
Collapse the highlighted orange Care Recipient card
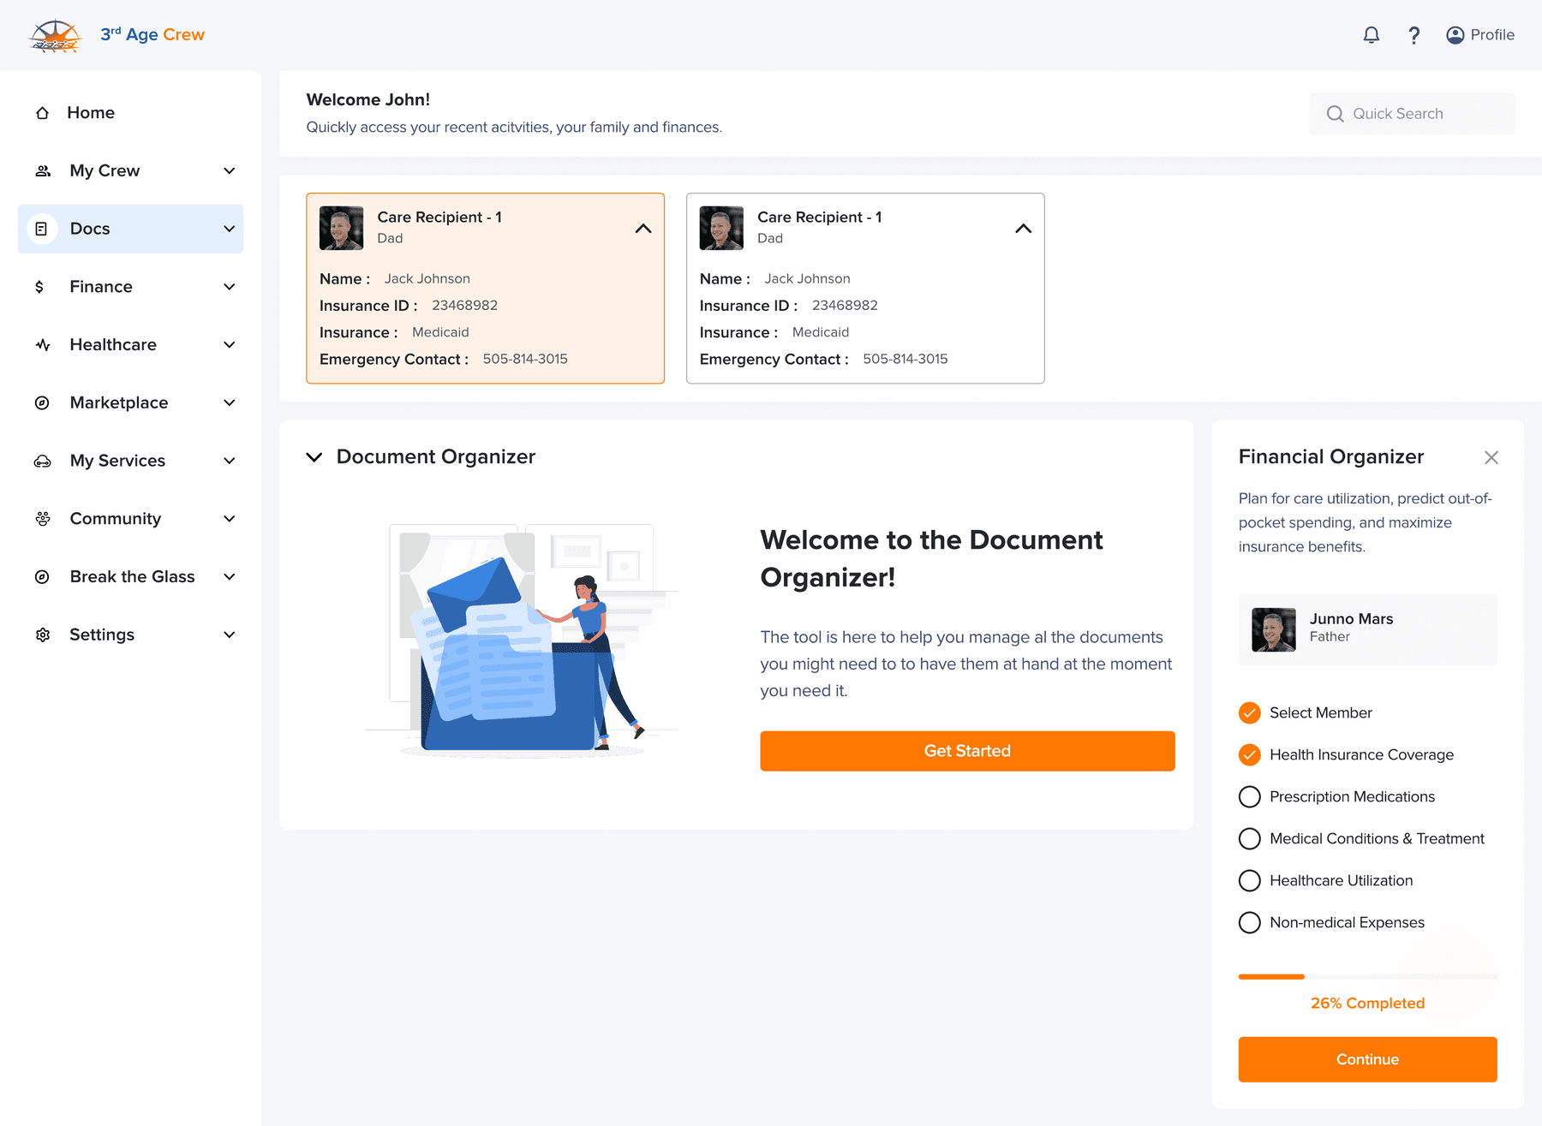[643, 229]
